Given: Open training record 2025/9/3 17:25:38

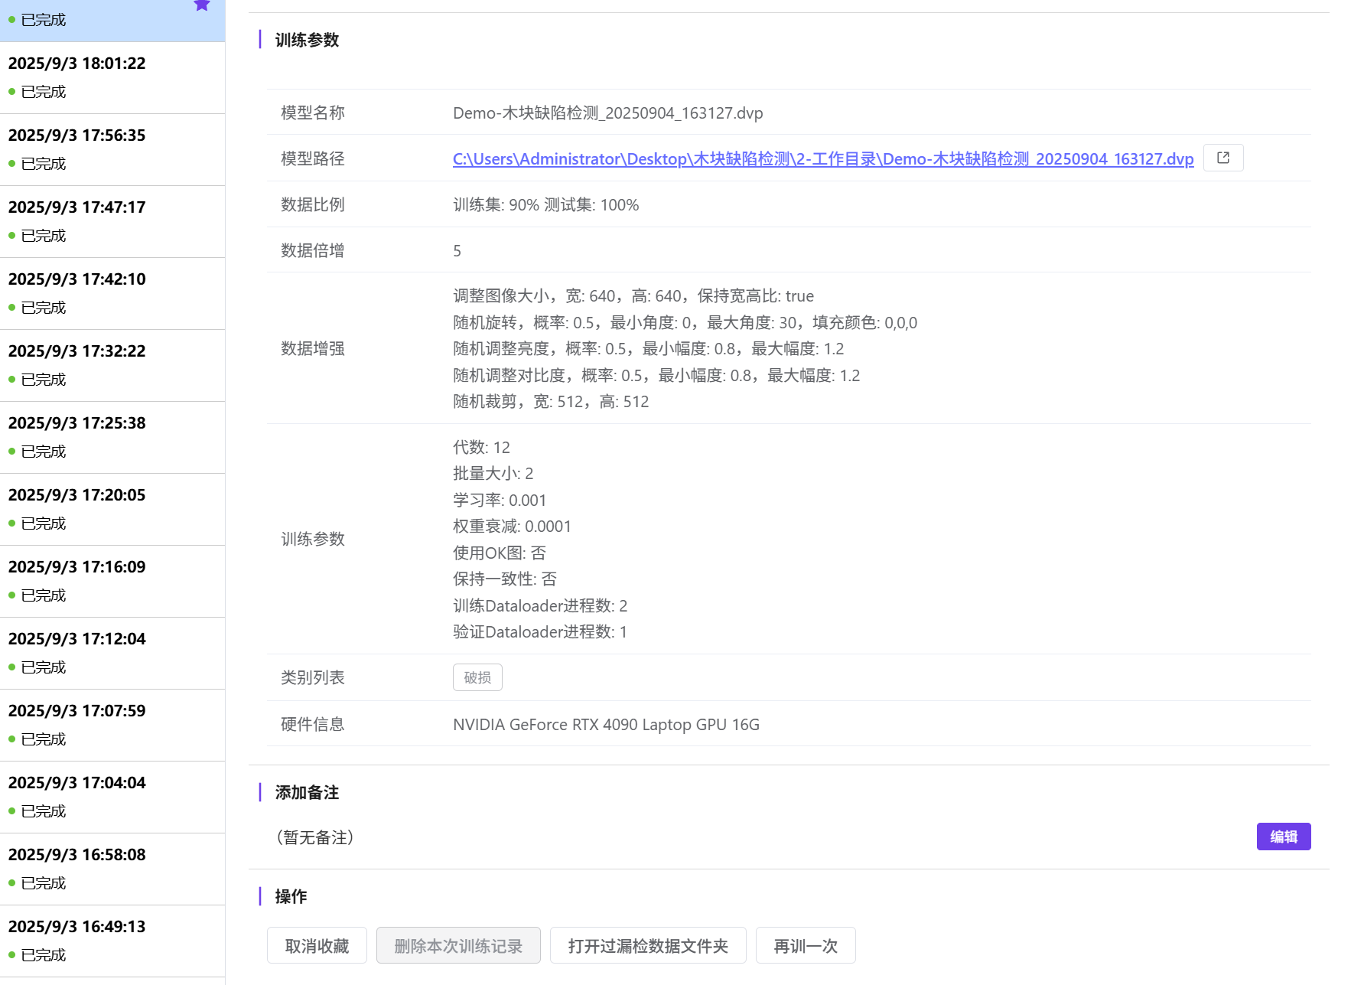Looking at the screenshot, I should pos(112,437).
